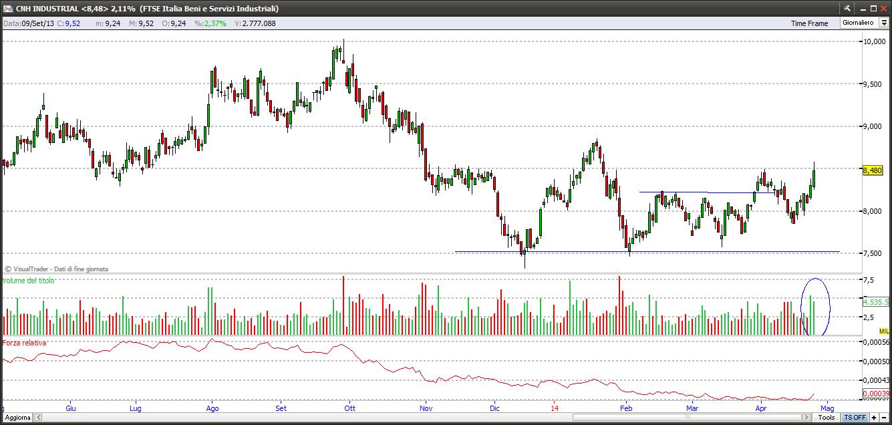
Task: Click the 'Data:09/Set/13' field in info bar
Action: point(28,23)
